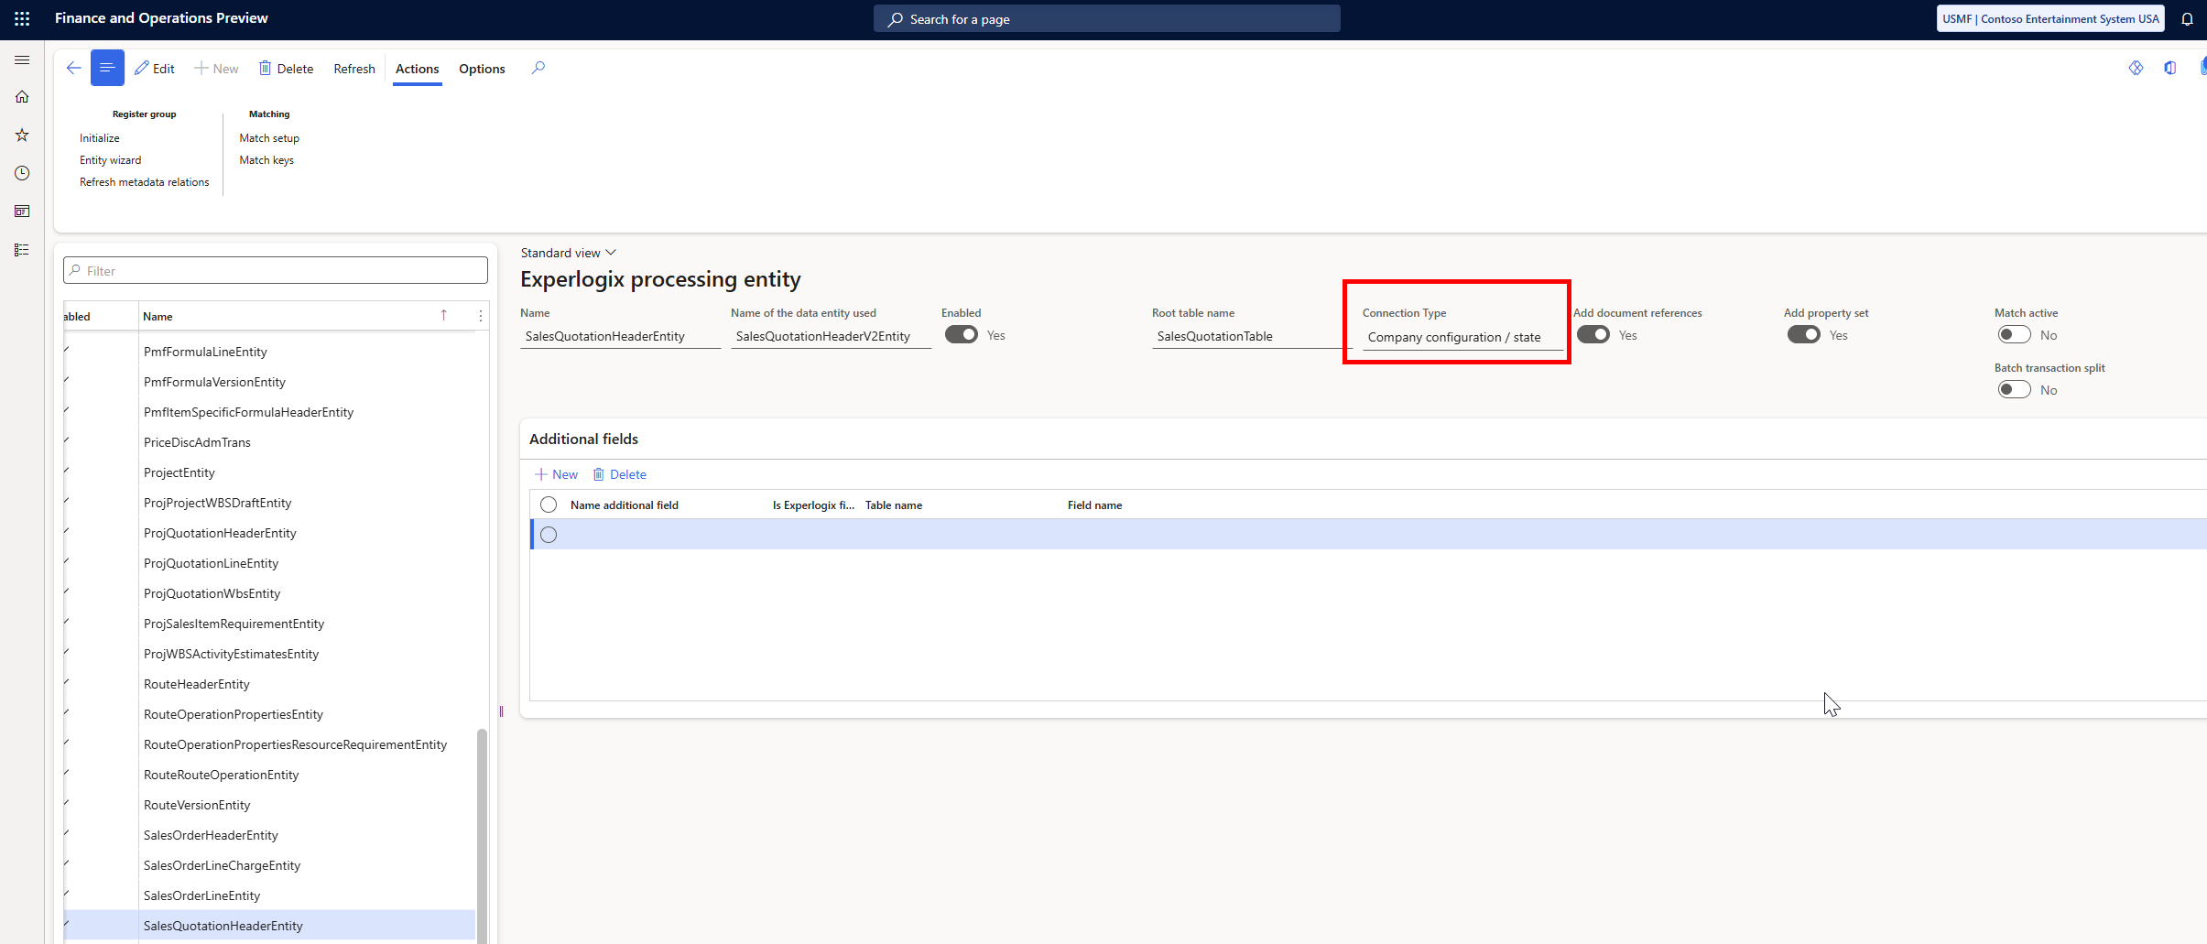Add New additional field
The width and height of the screenshot is (2207, 944).
pos(556,474)
